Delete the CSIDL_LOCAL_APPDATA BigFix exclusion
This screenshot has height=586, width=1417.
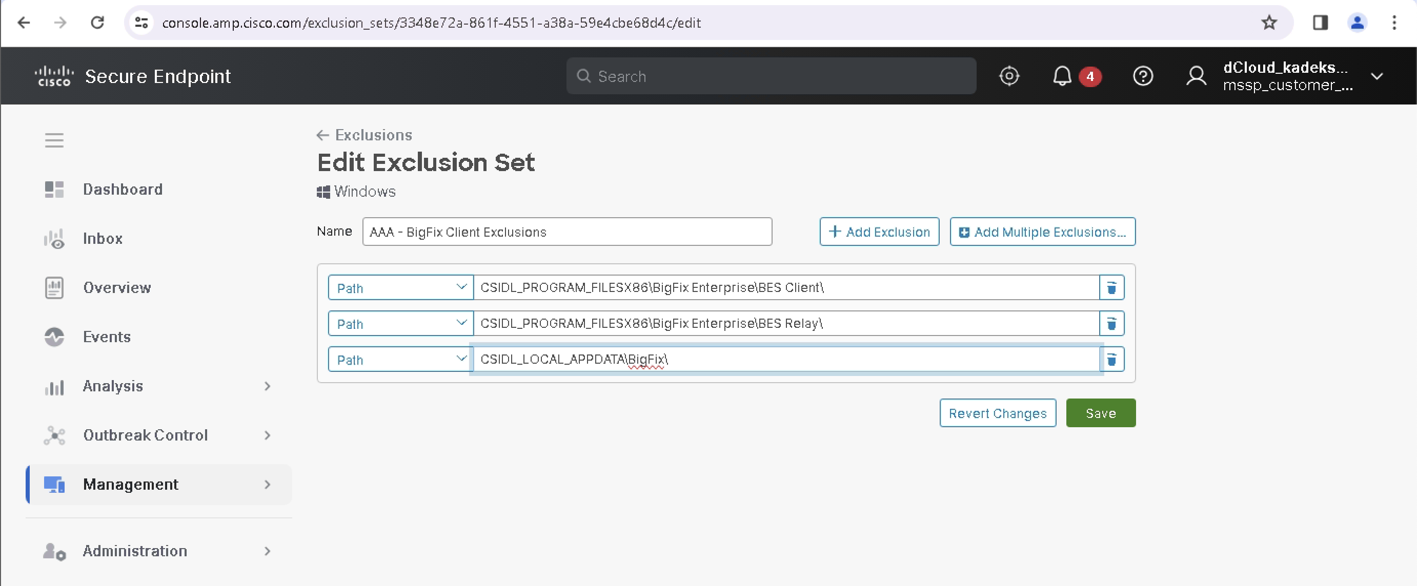[x=1111, y=360]
